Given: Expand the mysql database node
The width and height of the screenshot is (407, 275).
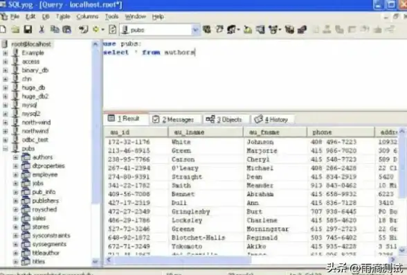Looking at the screenshot, I should click(x=6, y=105).
